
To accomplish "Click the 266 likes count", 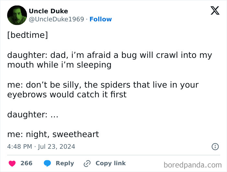I will pos(26,163).
